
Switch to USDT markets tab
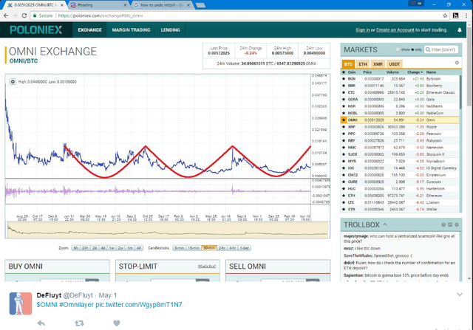394,64
